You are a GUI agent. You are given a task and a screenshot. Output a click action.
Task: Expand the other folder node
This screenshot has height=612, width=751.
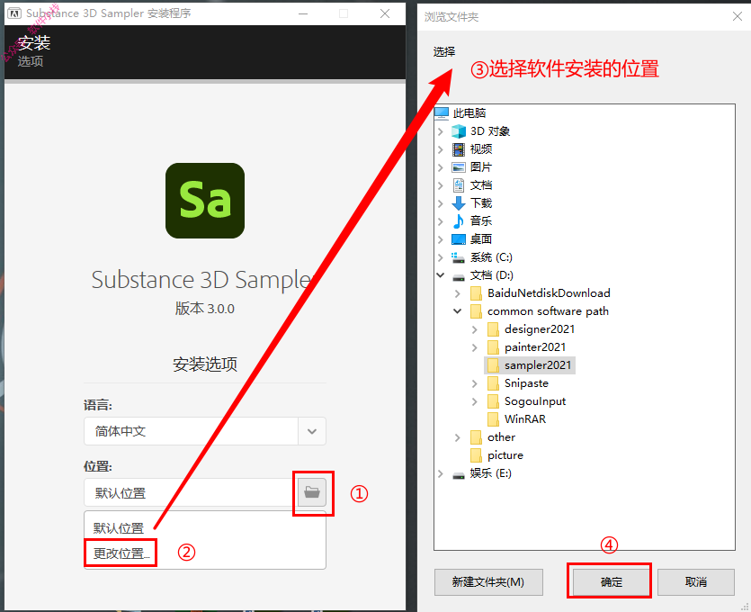(x=458, y=437)
